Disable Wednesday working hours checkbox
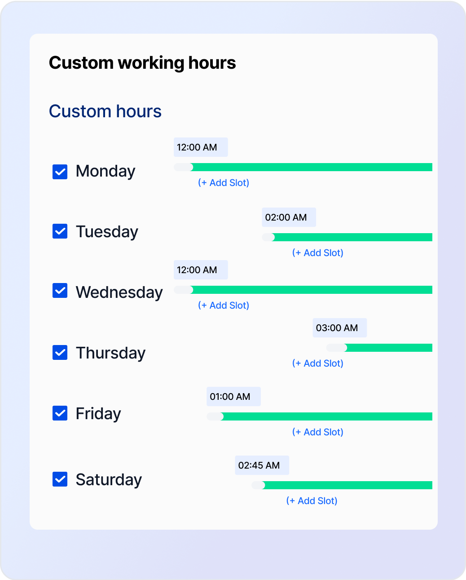This screenshot has width=466, height=580. [60, 292]
